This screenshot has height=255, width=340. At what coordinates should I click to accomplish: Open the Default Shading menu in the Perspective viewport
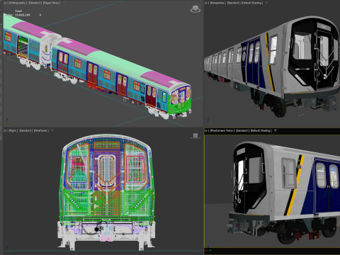coord(252,3)
